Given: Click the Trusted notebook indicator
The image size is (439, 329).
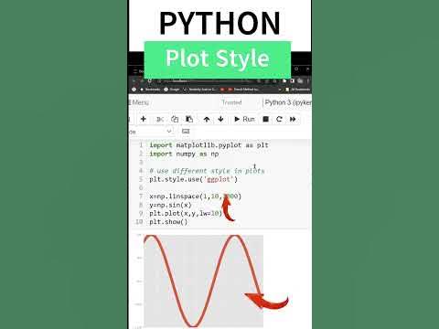Looking at the screenshot, I should click(x=231, y=102).
